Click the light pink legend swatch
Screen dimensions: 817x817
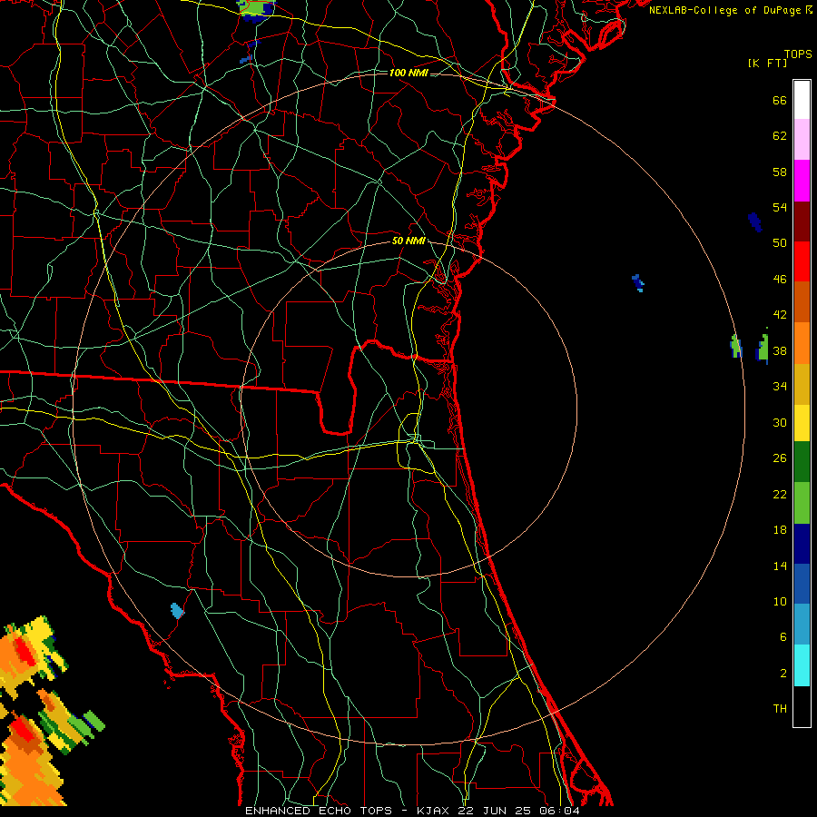tap(802, 140)
